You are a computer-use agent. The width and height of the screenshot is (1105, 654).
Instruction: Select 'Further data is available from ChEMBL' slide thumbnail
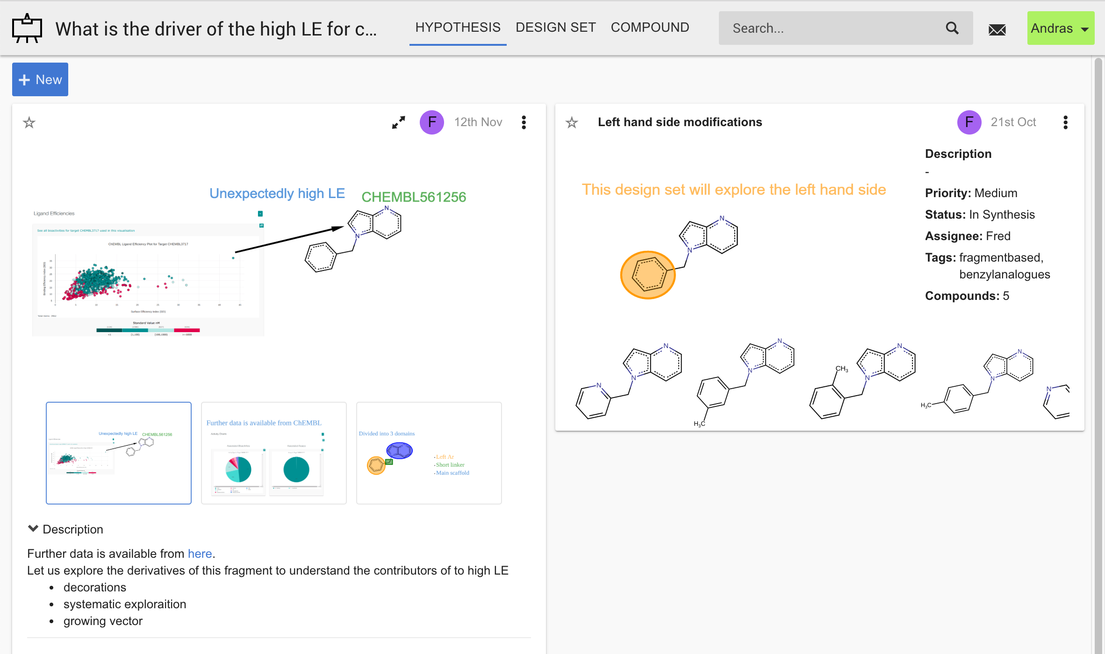point(273,453)
